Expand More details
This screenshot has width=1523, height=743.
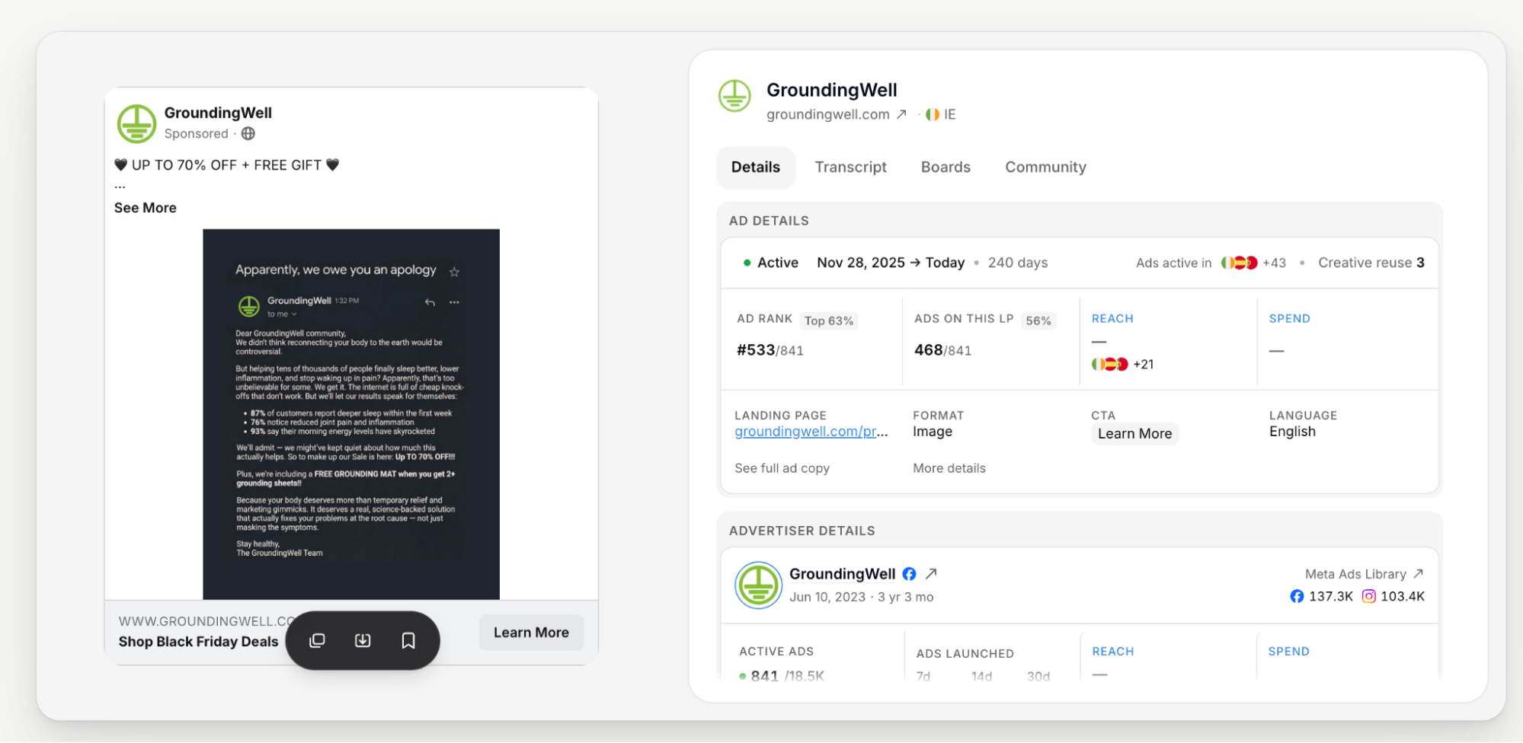949,468
